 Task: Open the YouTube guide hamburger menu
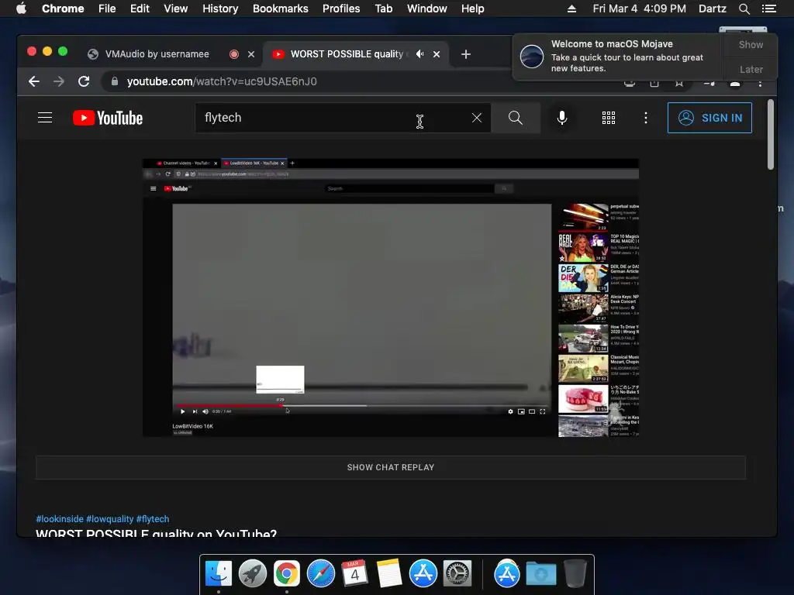point(45,118)
